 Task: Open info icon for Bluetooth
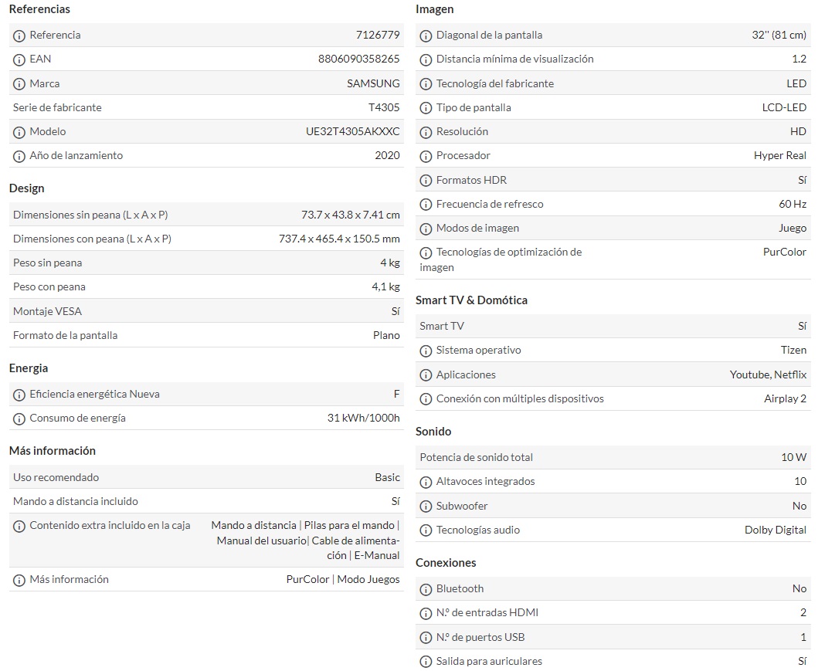[x=426, y=589]
